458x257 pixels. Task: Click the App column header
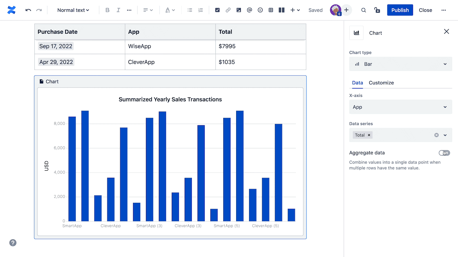coord(170,32)
